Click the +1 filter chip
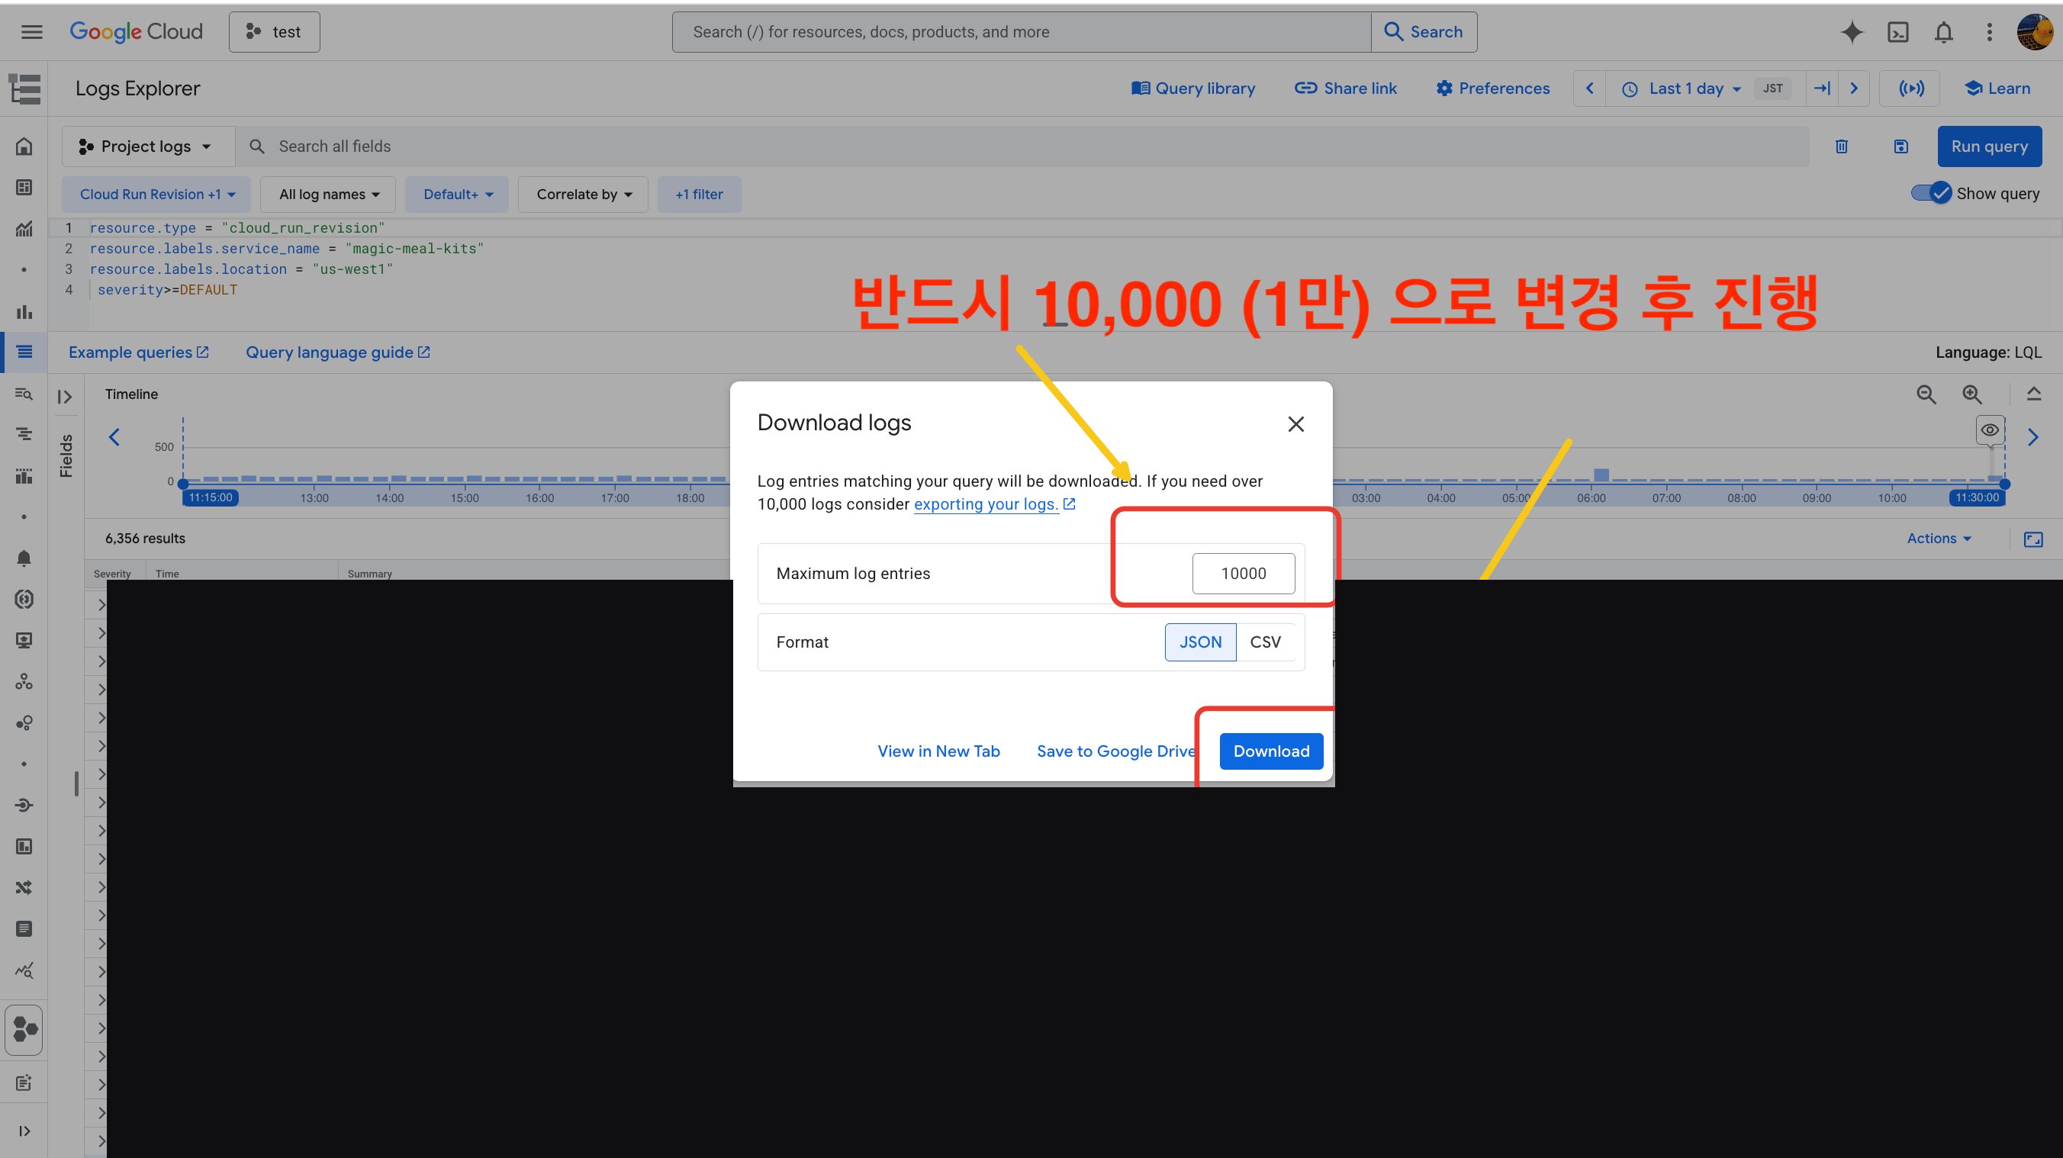Image resolution: width=2063 pixels, height=1158 pixels. click(x=699, y=195)
